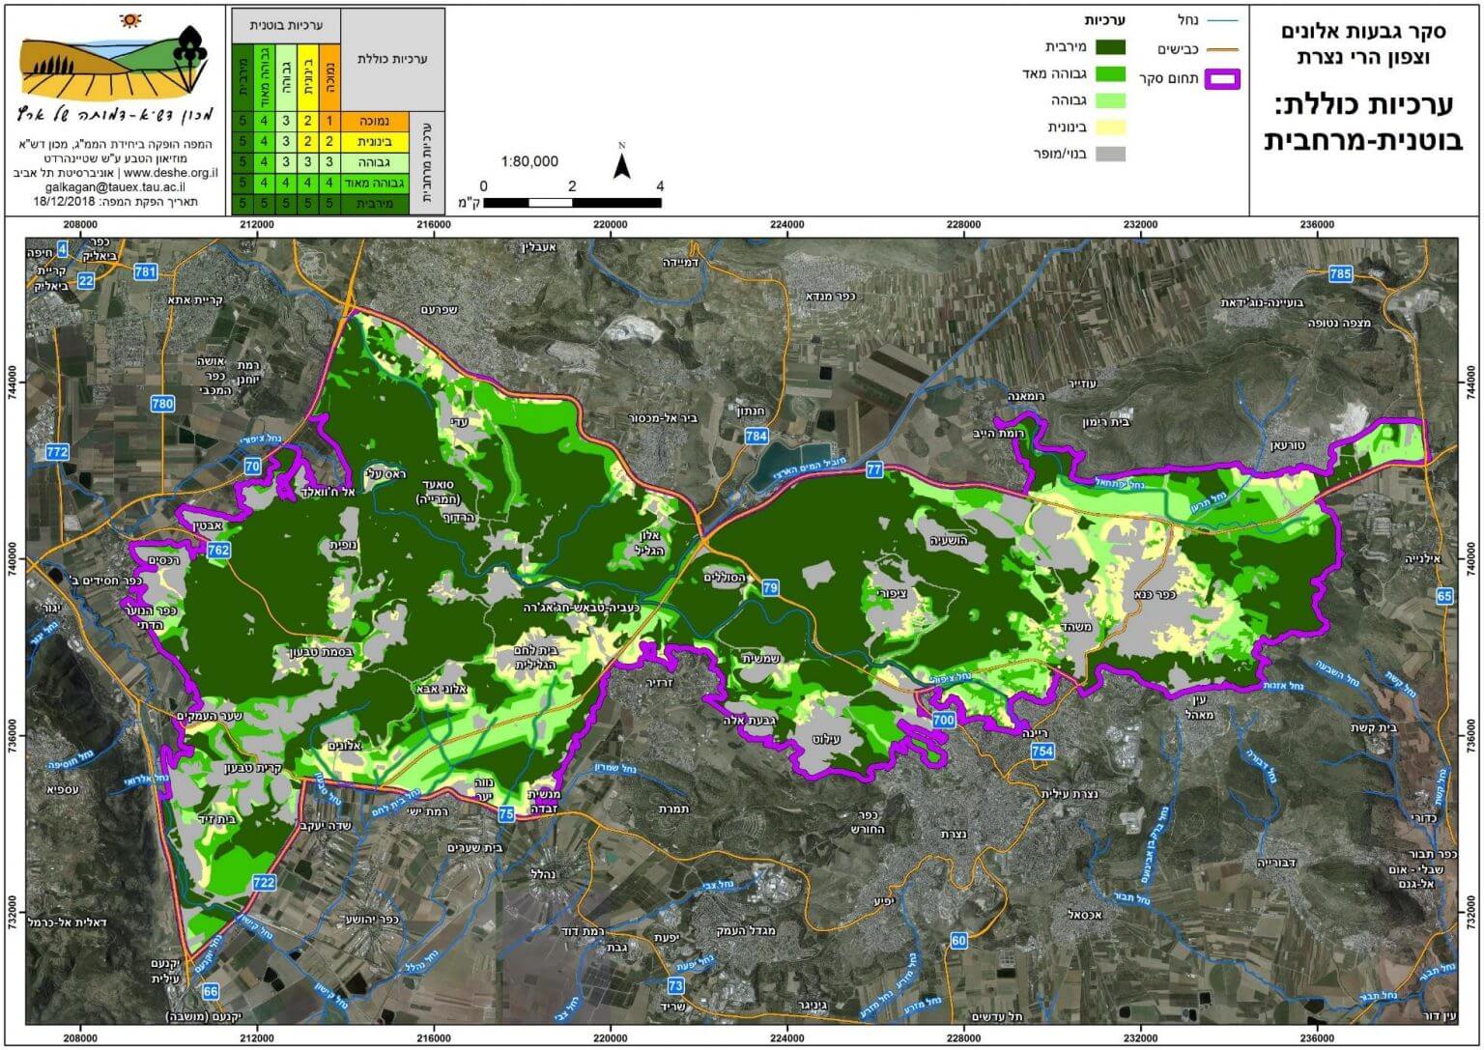1484x1050 pixels.
Task: Select the route 772 road shield
Action: coord(57,451)
